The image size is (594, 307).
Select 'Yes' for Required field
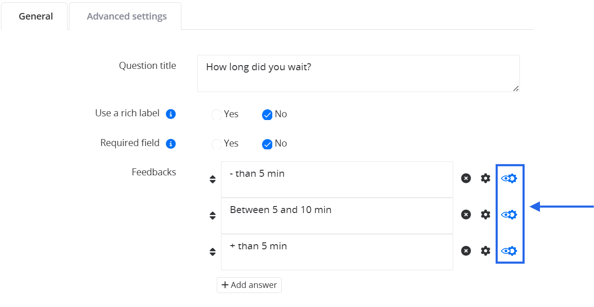pos(217,144)
